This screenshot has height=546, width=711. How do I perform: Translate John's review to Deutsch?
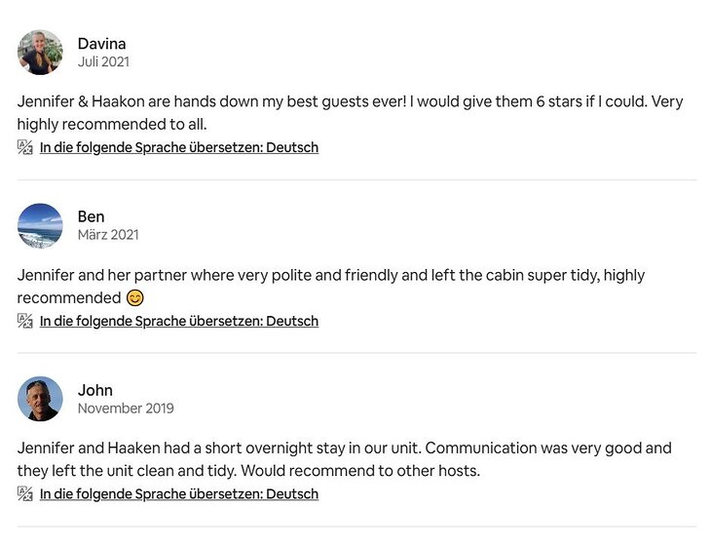[179, 494]
